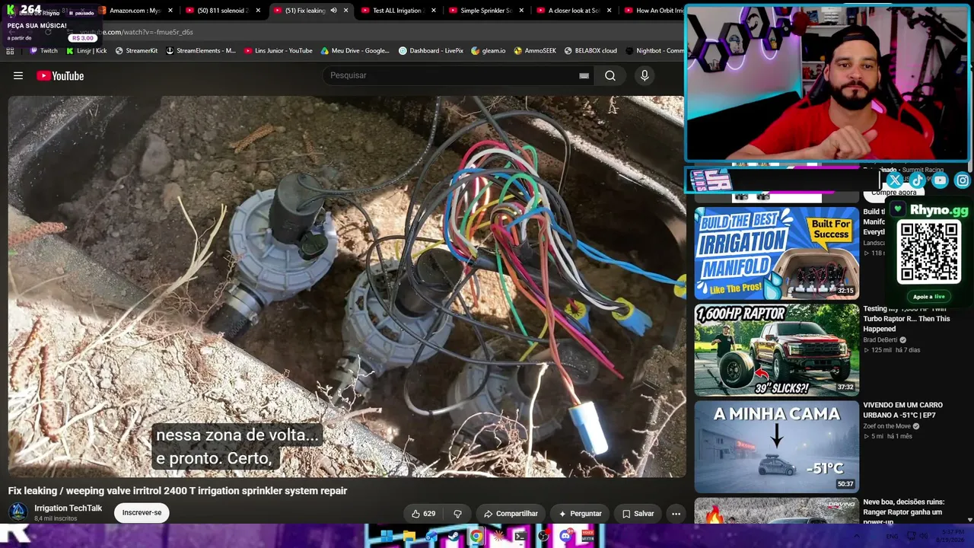The image size is (974, 548).
Task: Click the Perguntar button
Action: tap(580, 514)
